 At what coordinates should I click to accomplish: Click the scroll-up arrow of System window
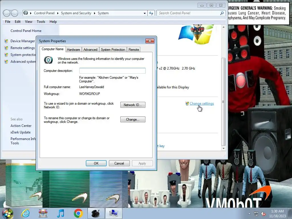tap(224, 27)
